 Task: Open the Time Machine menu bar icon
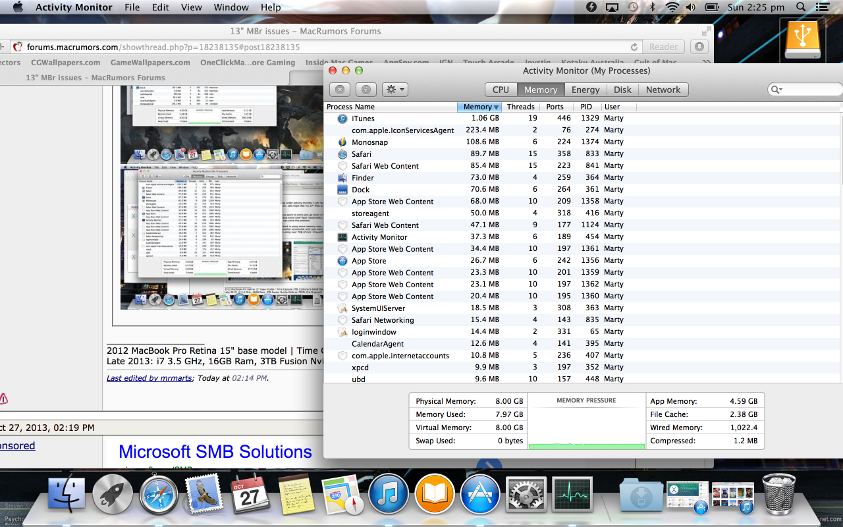[633, 7]
